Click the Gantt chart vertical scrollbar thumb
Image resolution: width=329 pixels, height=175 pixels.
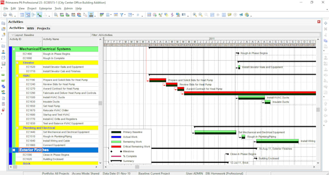tap(318, 110)
